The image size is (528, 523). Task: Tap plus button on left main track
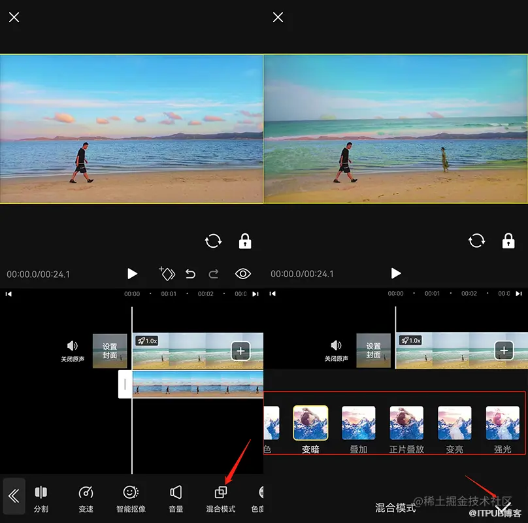[x=240, y=351]
